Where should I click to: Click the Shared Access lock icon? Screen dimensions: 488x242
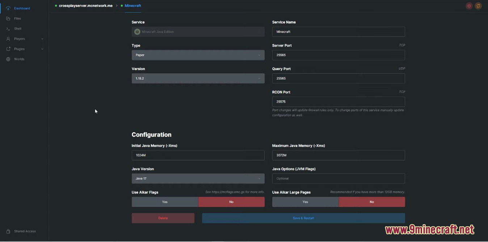[8, 231]
